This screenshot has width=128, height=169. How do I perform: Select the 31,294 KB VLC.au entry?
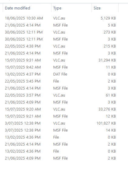pyautogui.click(x=60, y=60)
